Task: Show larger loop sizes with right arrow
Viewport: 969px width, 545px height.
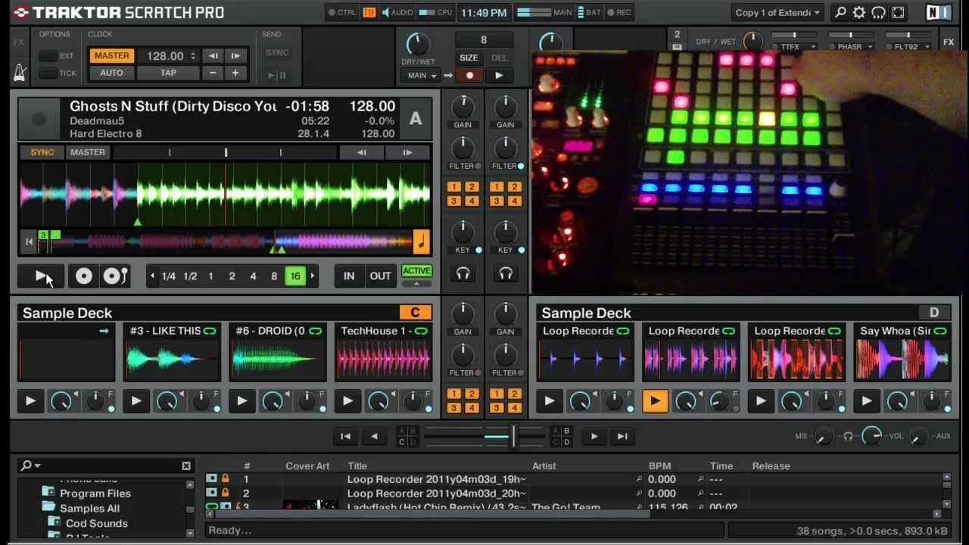Action: click(x=312, y=276)
